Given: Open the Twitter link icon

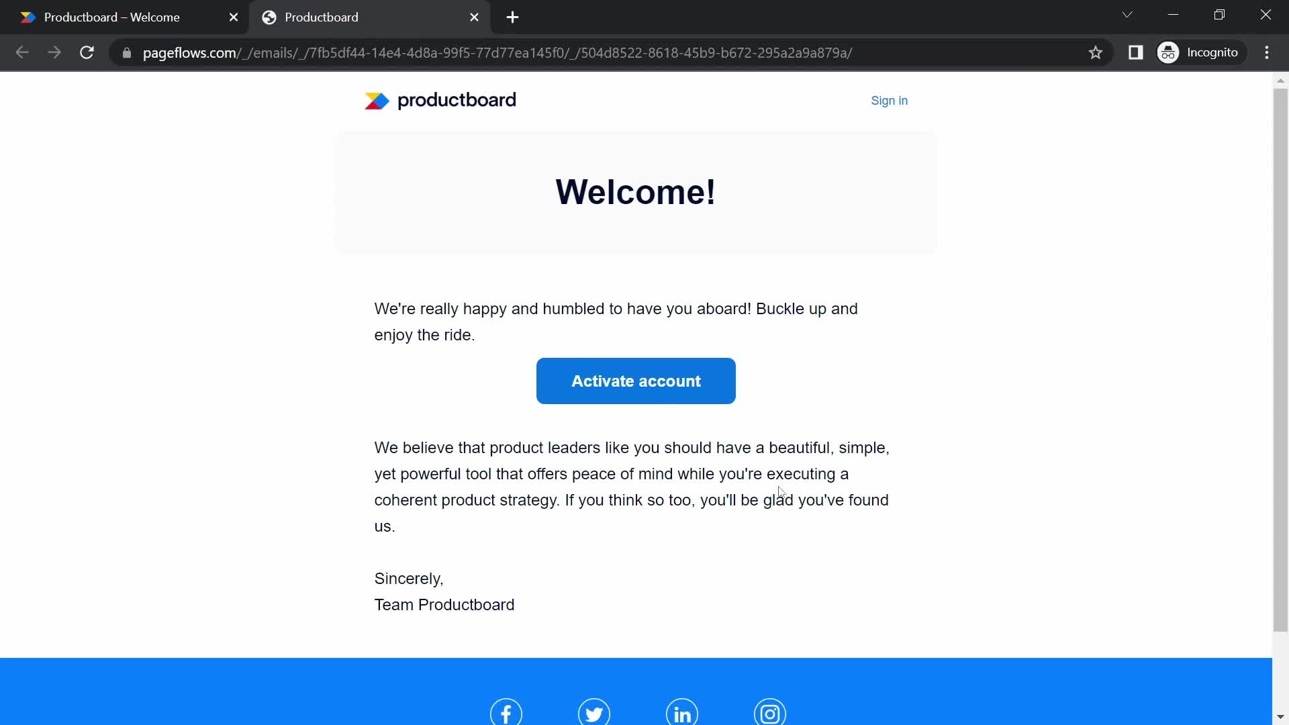Looking at the screenshot, I should 594,712.
